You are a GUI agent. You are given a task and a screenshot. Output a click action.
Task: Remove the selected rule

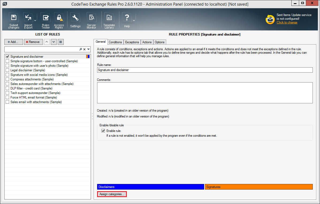33,42
